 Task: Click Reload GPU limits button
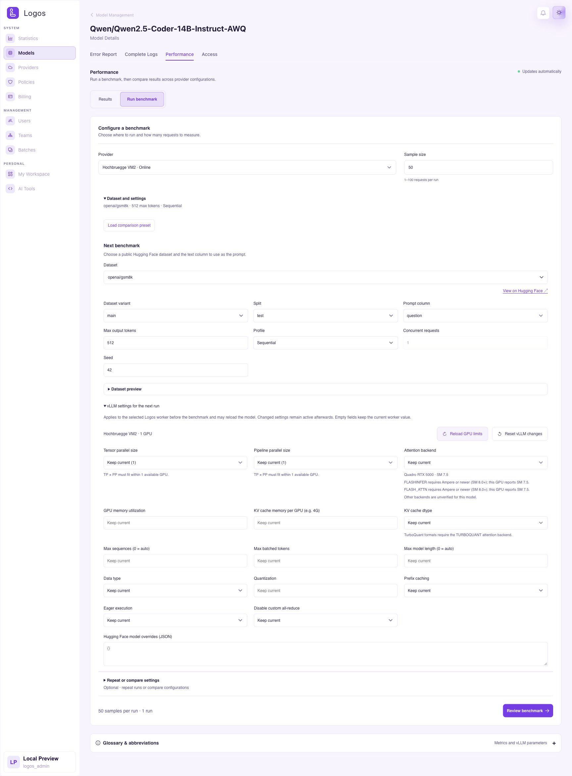[462, 434]
